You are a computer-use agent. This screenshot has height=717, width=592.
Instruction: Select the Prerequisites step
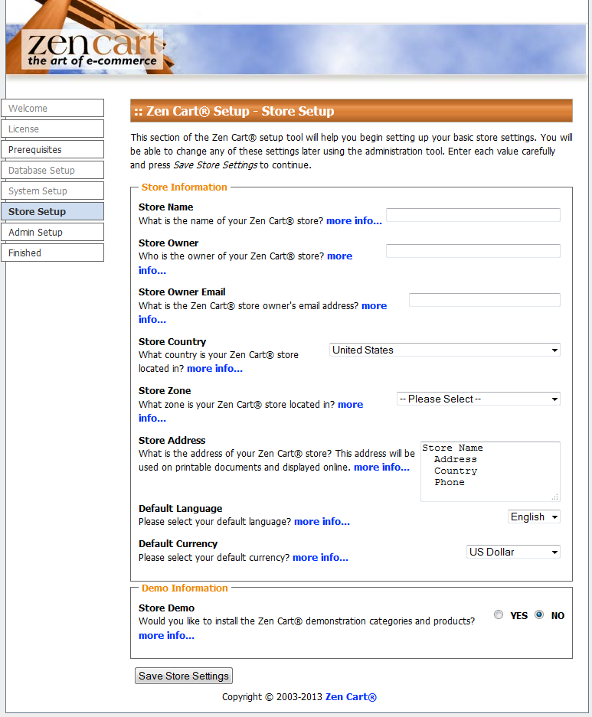[x=53, y=149]
